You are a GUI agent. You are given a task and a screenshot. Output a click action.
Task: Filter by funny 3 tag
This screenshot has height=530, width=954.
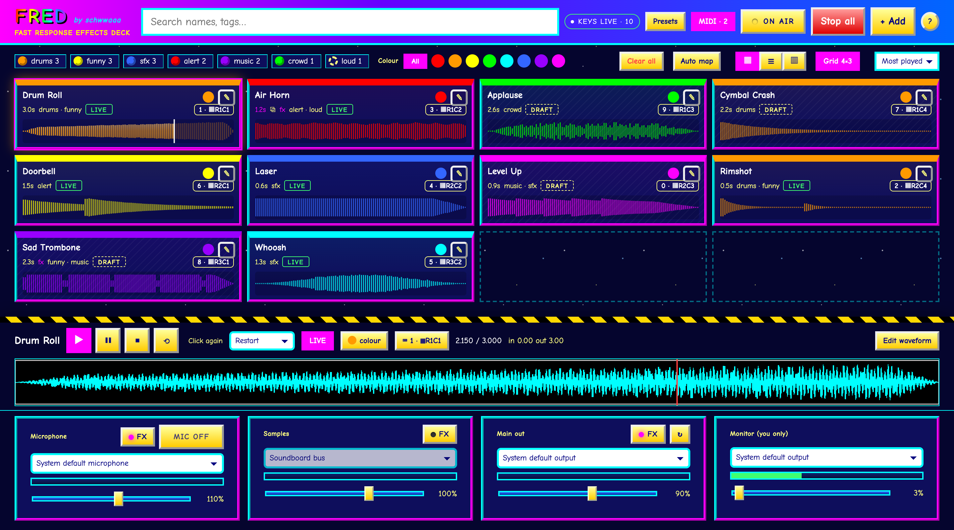(x=95, y=61)
